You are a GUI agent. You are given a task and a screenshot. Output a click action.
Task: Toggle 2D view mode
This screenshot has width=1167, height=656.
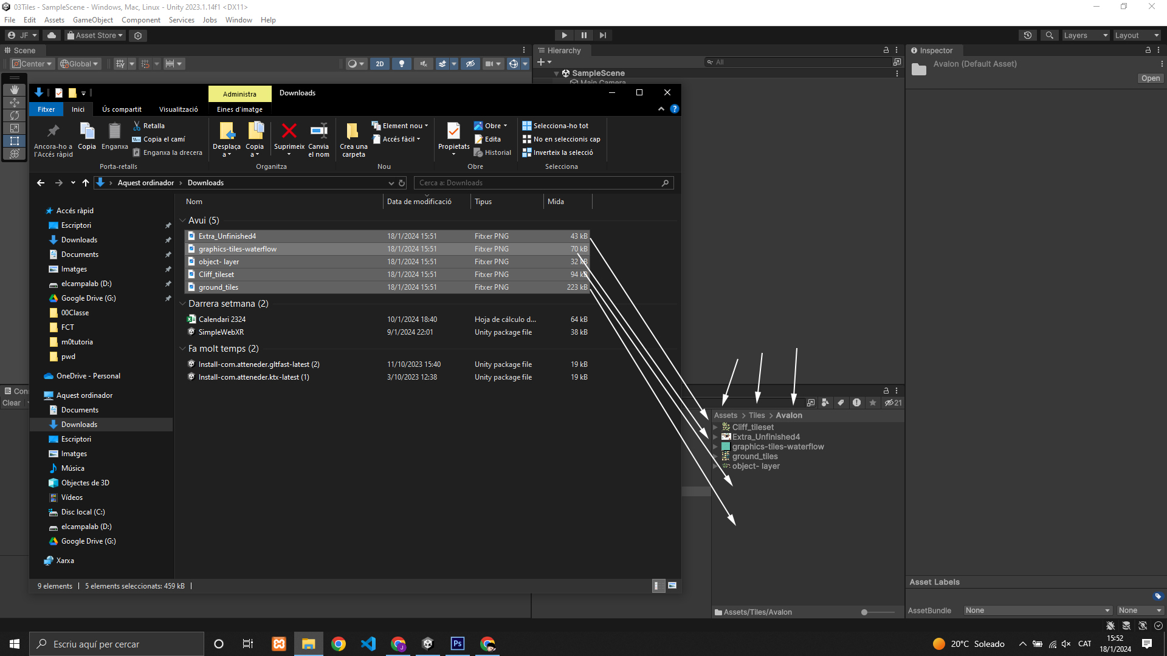[x=380, y=64]
